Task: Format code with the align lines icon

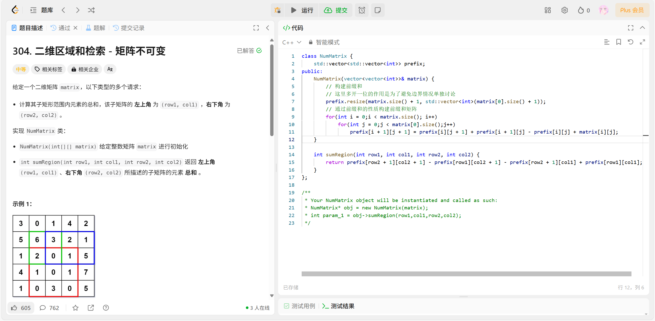Action: coord(607,42)
